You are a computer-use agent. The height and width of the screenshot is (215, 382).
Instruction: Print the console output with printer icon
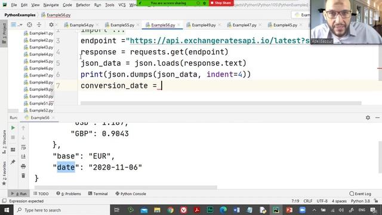pyautogui.click(x=23, y=167)
